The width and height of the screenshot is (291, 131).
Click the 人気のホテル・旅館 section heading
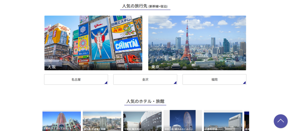tap(145, 101)
